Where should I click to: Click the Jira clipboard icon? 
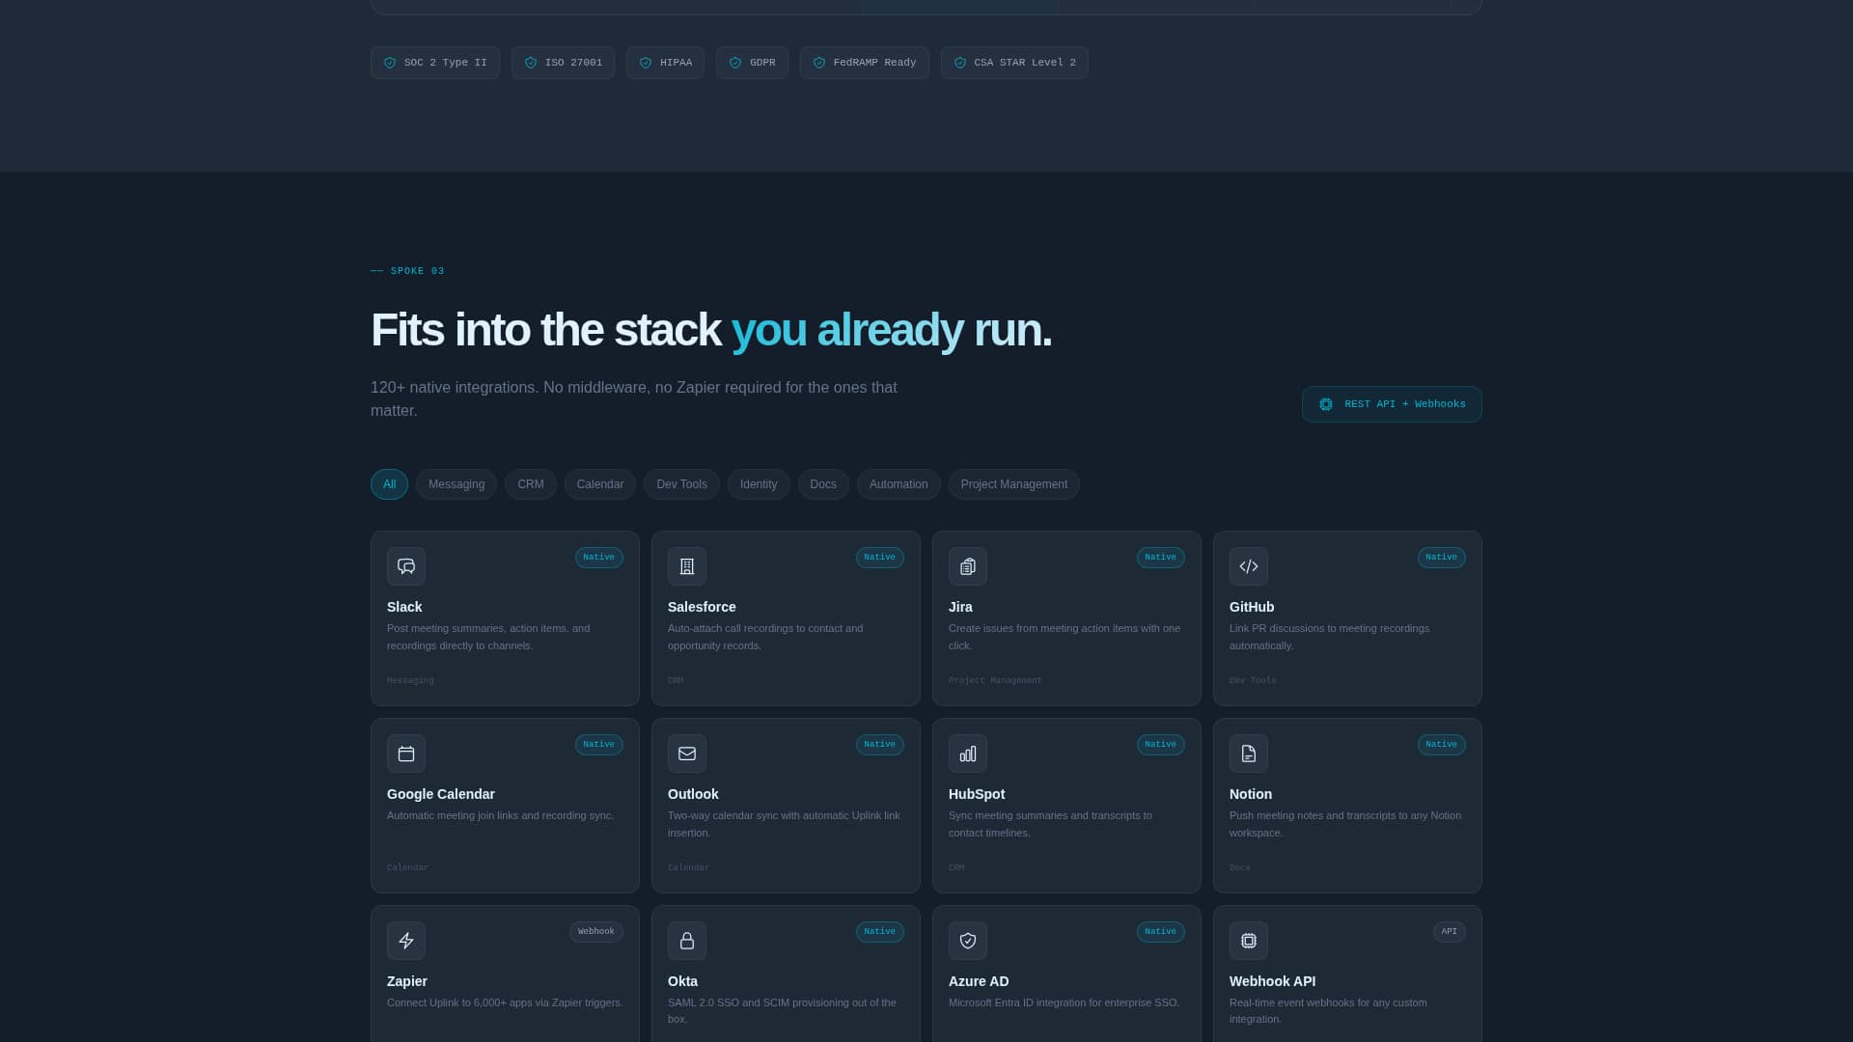tap(968, 566)
